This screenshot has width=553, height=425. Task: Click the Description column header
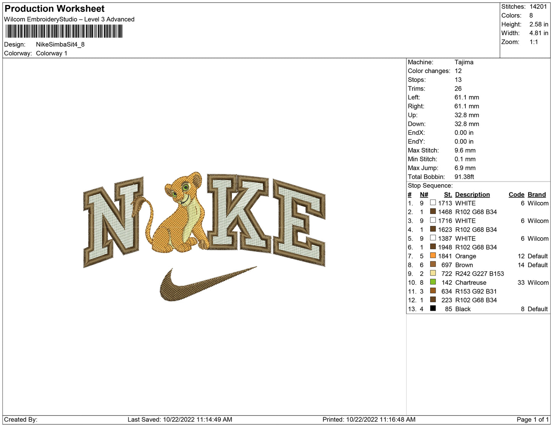472,195
